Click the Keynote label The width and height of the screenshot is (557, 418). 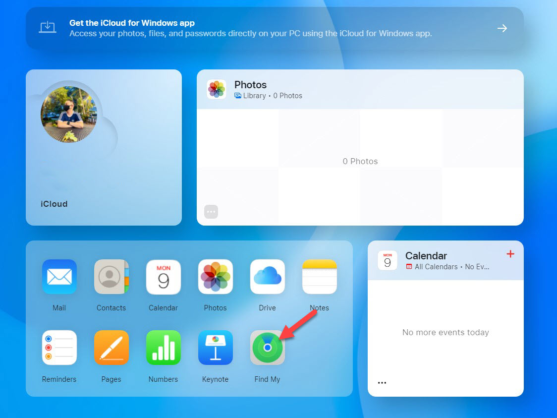(x=215, y=379)
